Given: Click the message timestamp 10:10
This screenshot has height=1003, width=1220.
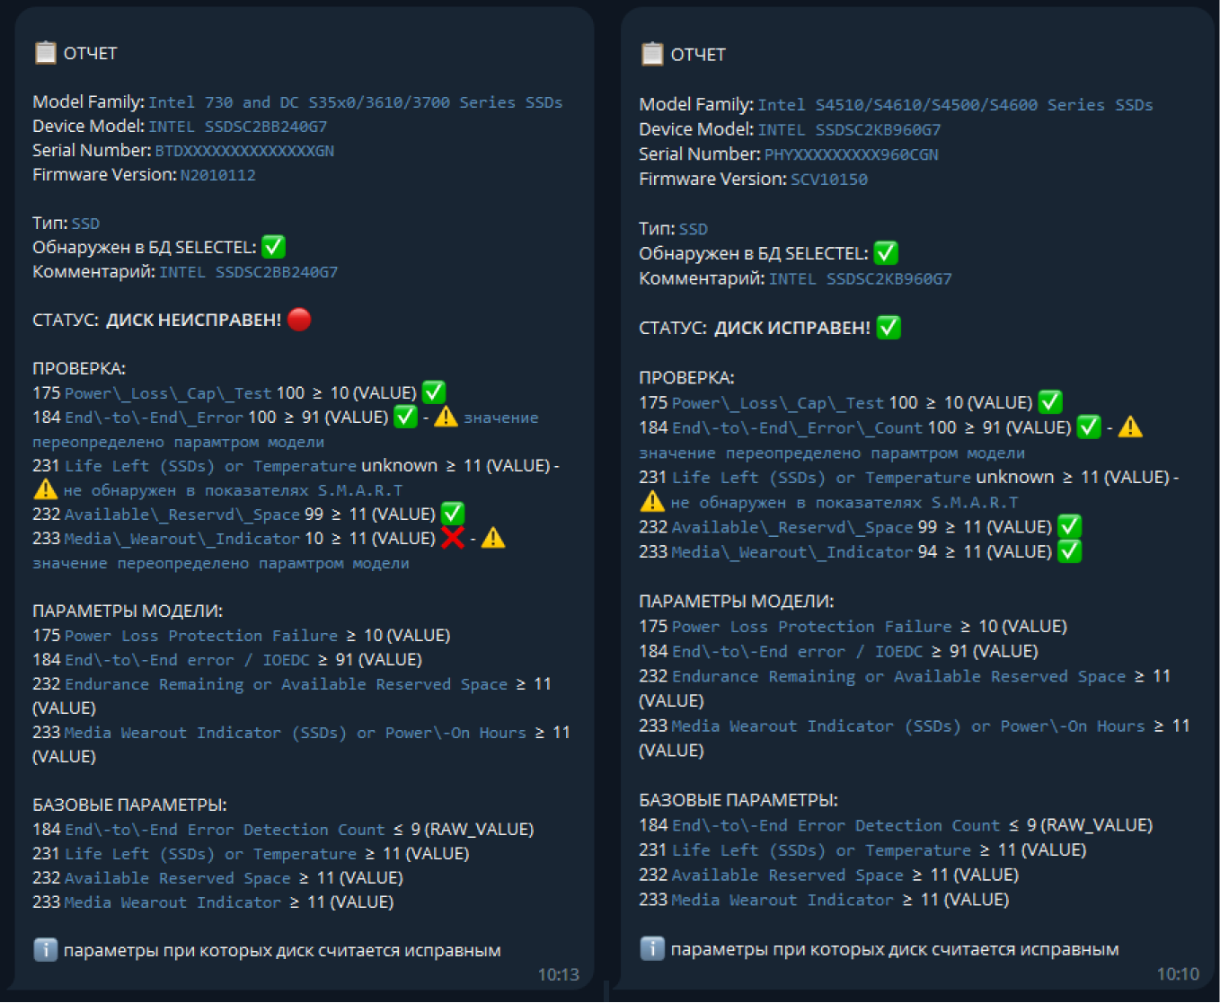Looking at the screenshot, I should pos(1178,974).
